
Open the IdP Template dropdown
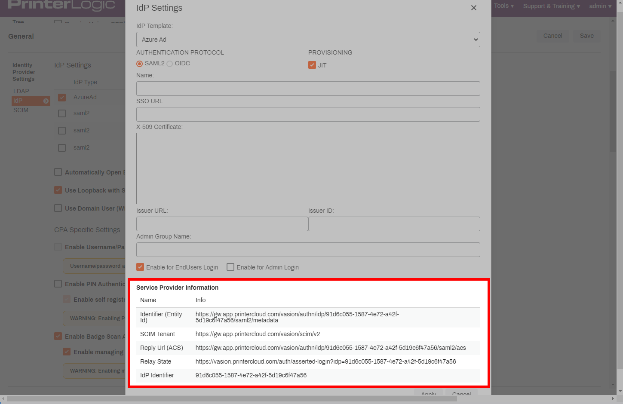pos(308,40)
